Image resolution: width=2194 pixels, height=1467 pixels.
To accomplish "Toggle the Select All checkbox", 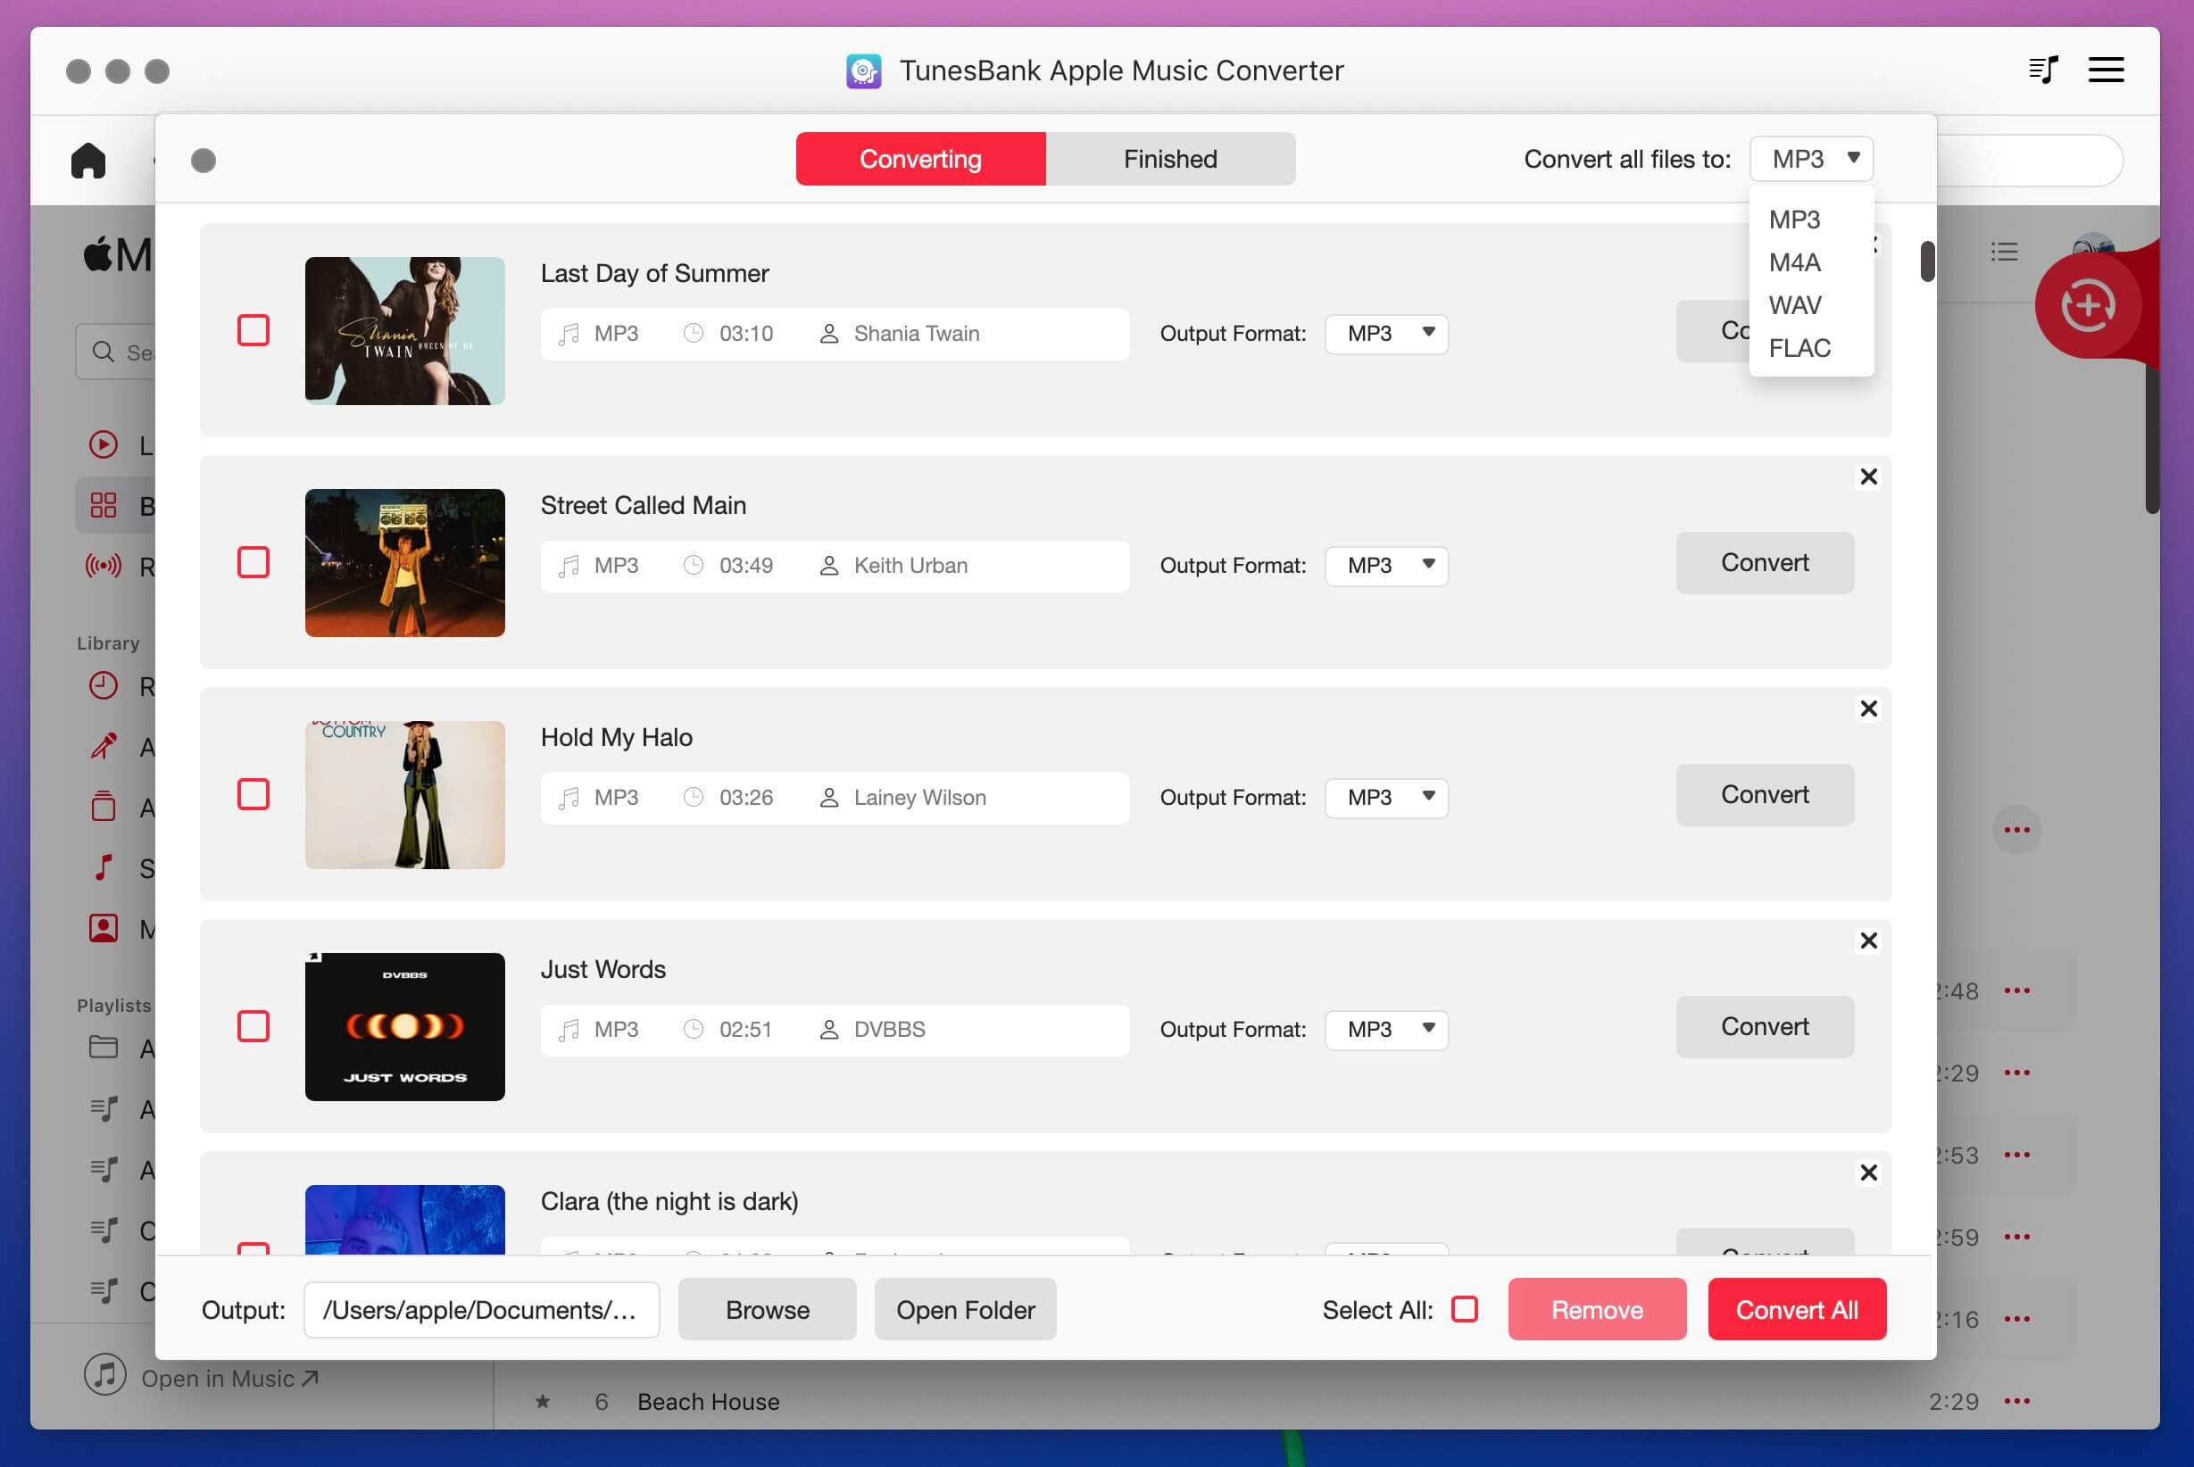I will (1464, 1308).
